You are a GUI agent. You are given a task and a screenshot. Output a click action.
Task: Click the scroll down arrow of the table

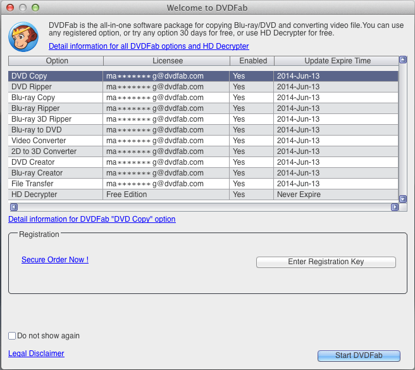point(403,199)
